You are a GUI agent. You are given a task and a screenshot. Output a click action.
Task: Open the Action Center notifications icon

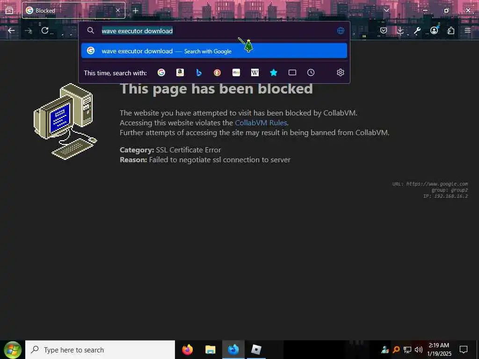click(x=464, y=350)
